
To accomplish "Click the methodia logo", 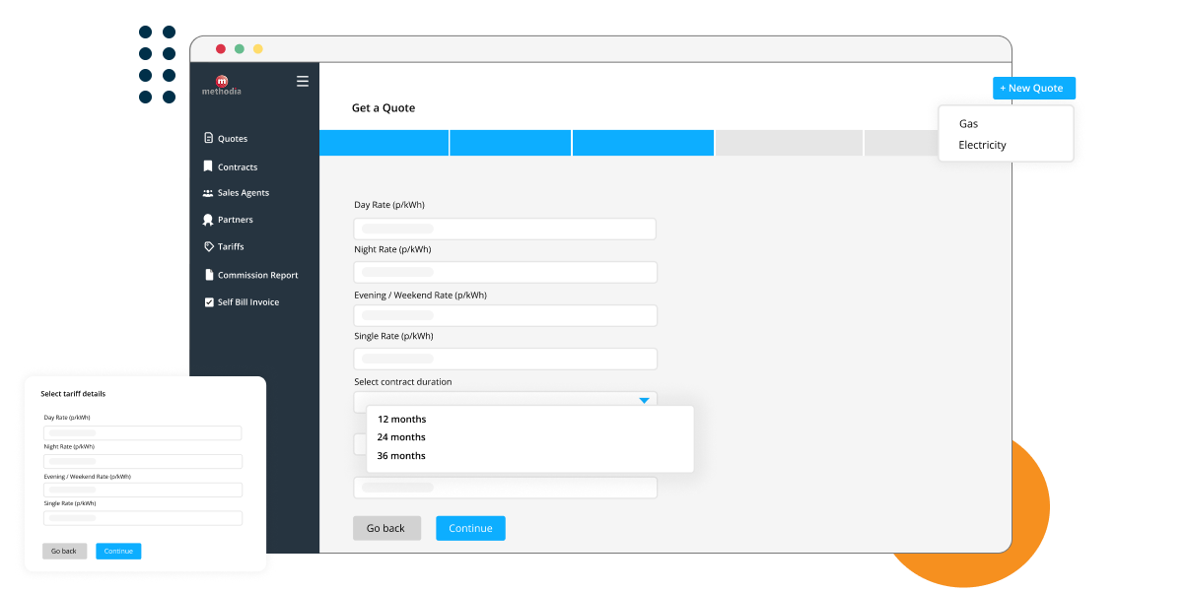I will click(x=221, y=82).
